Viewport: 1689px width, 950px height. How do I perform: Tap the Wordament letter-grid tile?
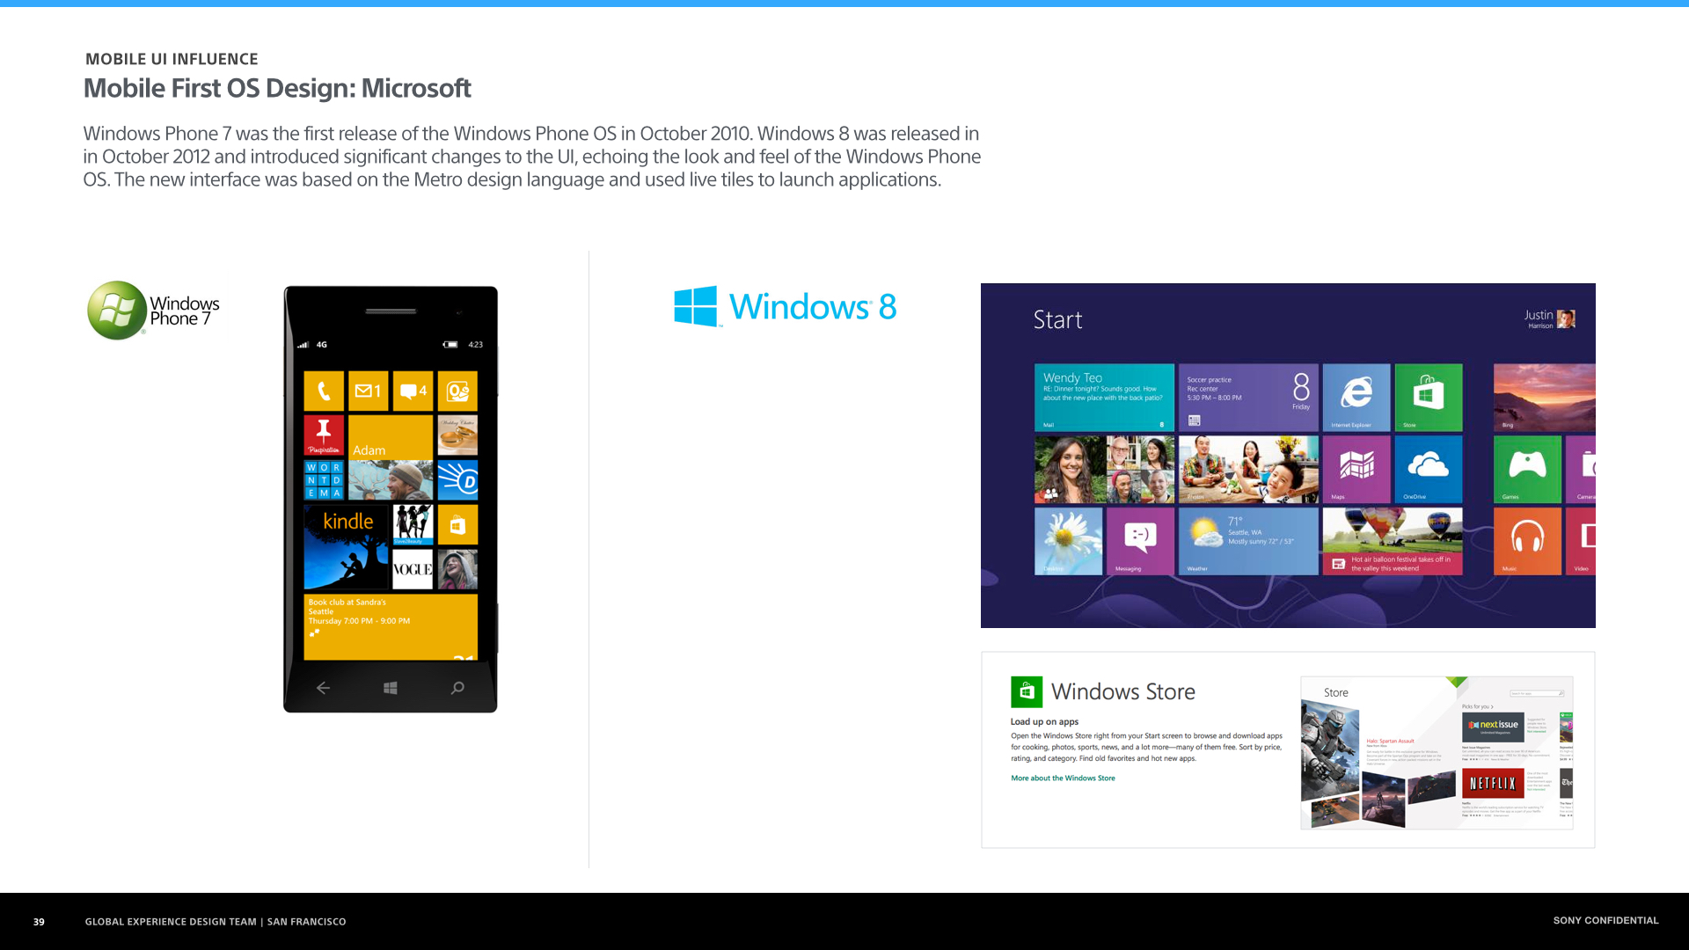pyautogui.click(x=324, y=479)
